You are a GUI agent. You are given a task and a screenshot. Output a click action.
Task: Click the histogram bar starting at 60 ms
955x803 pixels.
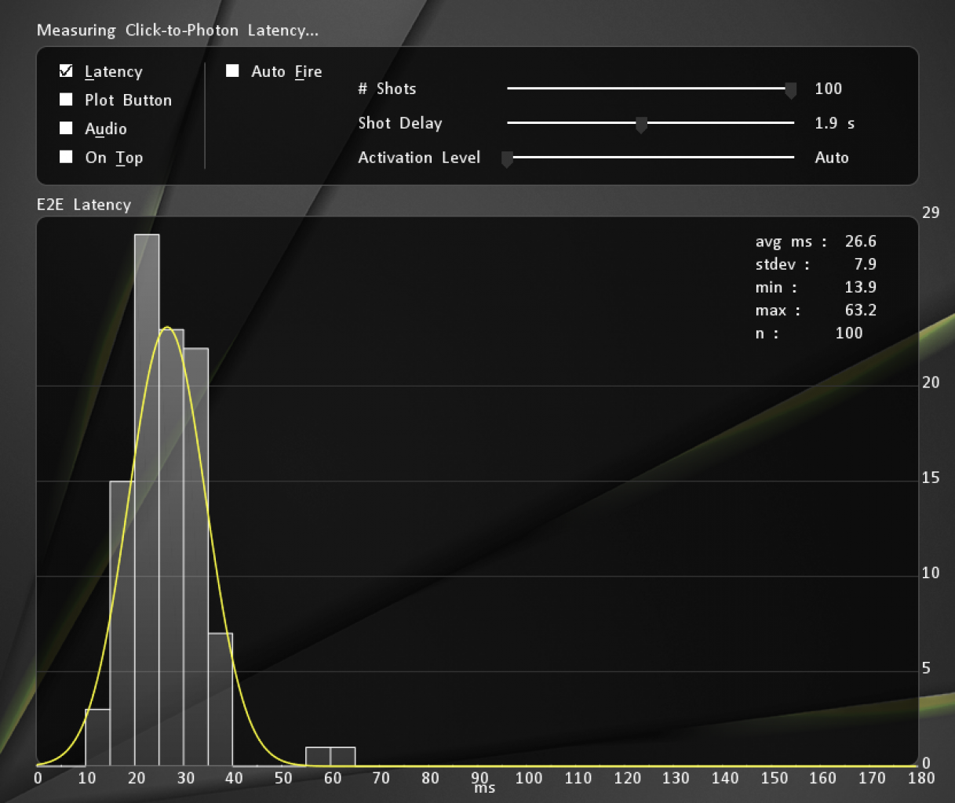pos(343,757)
